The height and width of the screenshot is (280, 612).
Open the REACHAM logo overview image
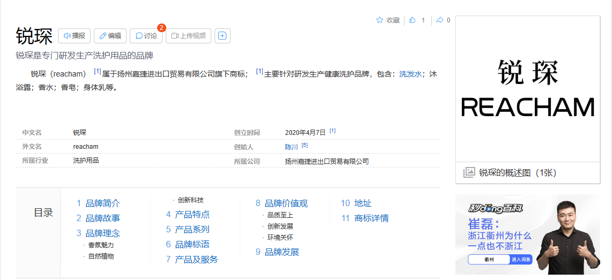click(x=528, y=89)
